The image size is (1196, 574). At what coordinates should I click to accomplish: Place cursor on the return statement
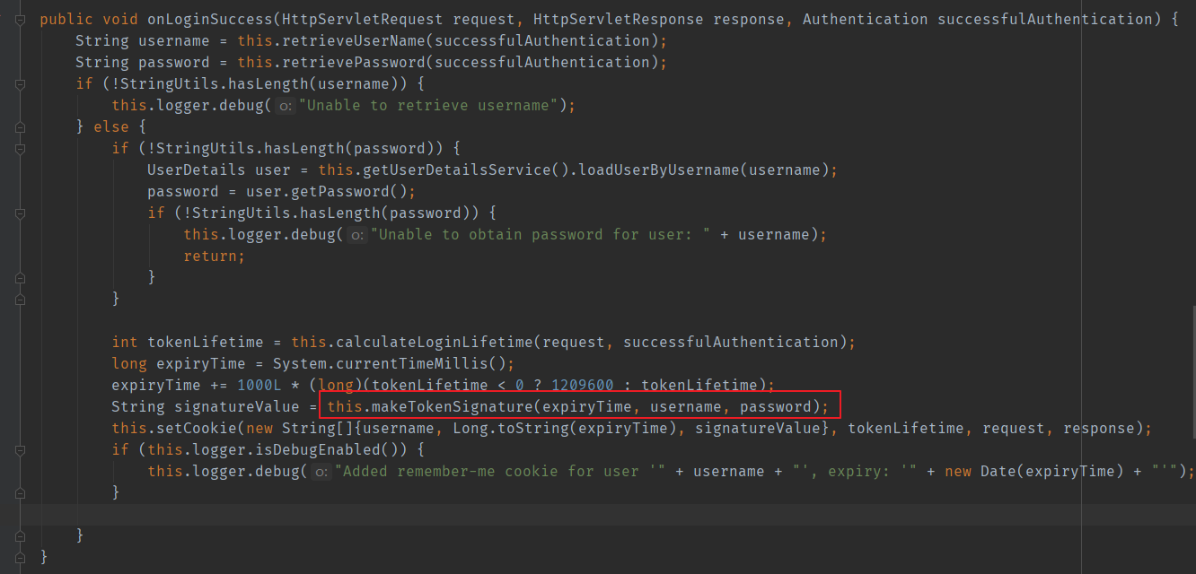pyautogui.click(x=213, y=257)
